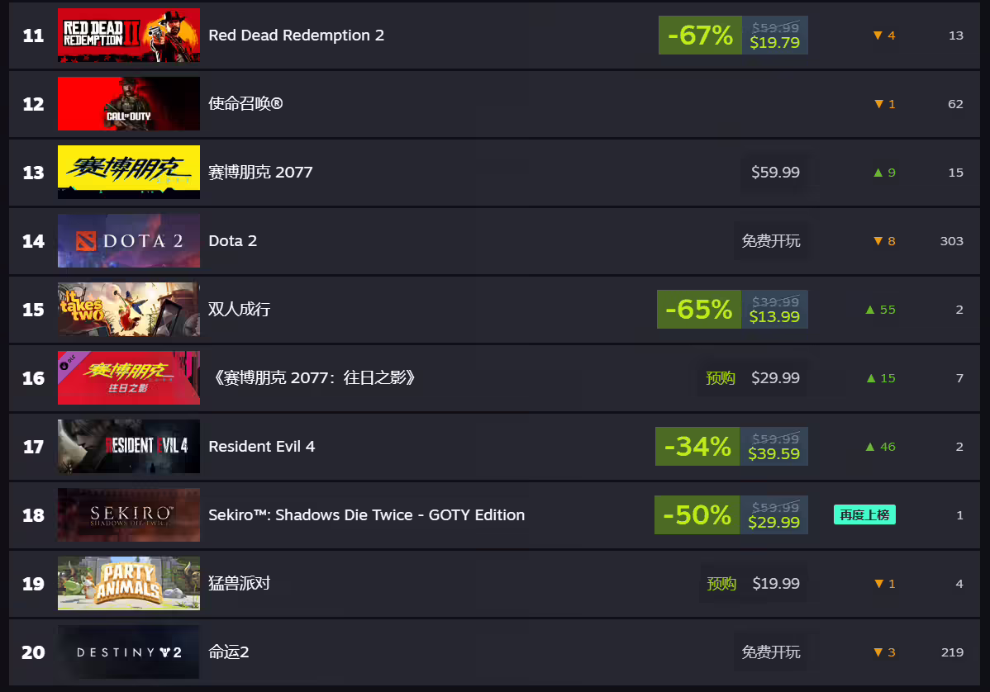Click the Sekiro GOTY Edition title text
Image resolution: width=990 pixels, height=692 pixels.
click(x=366, y=515)
